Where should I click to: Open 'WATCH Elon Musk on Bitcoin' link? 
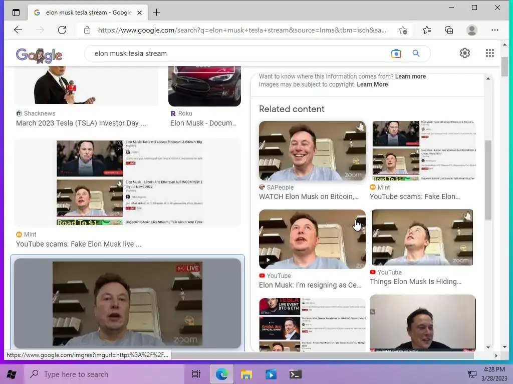pyautogui.click(x=309, y=196)
